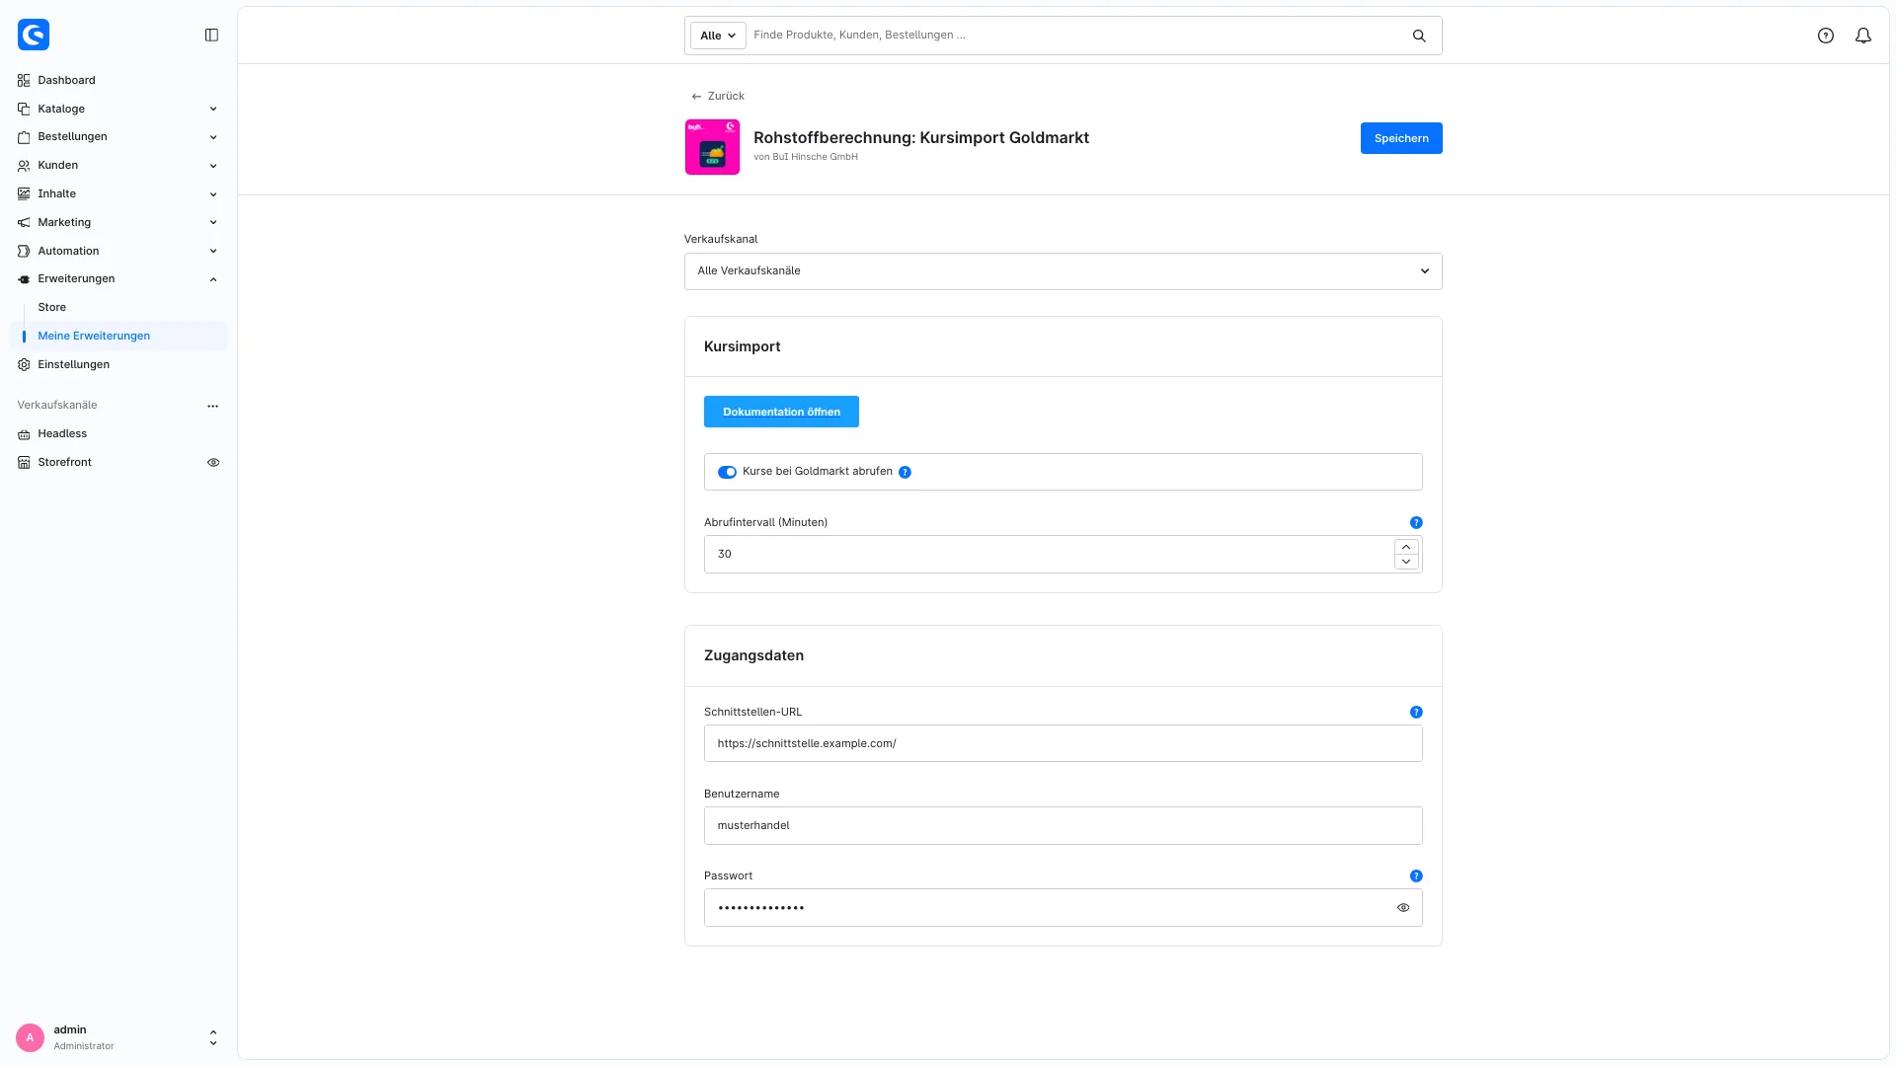
Task: Focus the global search input
Action: coord(1076,36)
